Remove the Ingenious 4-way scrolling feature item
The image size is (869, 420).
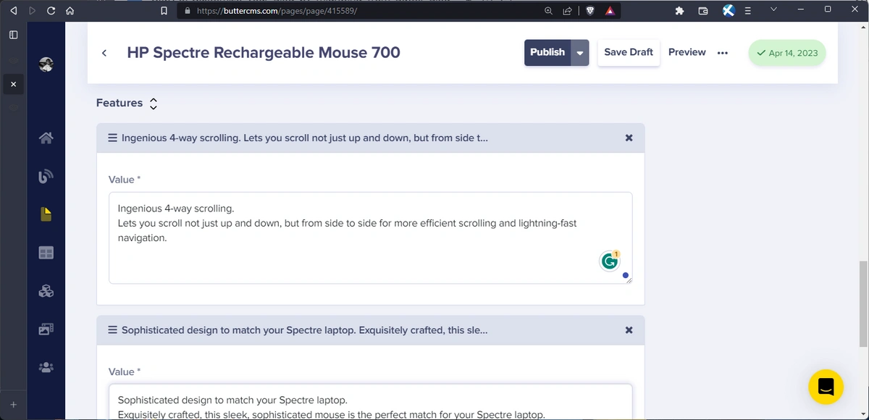tap(629, 138)
